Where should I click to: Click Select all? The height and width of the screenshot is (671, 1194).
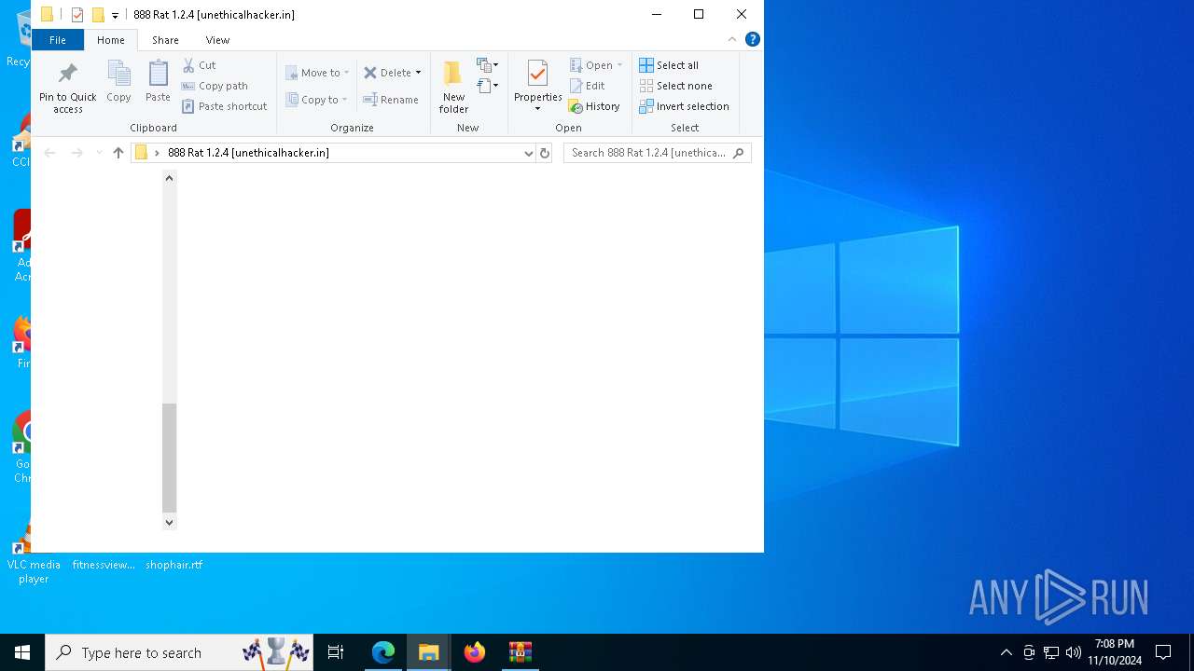click(669, 65)
